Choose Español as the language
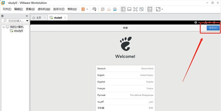221x111 pixels. (125, 82)
